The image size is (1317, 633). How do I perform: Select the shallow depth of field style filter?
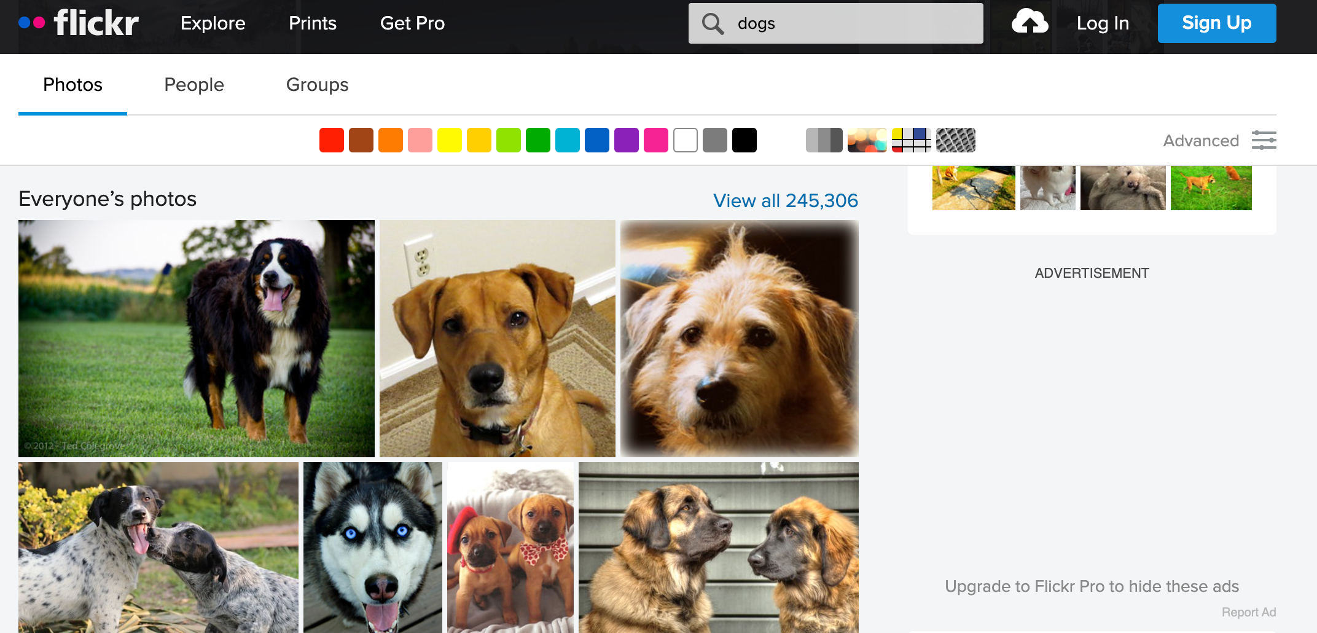click(867, 140)
